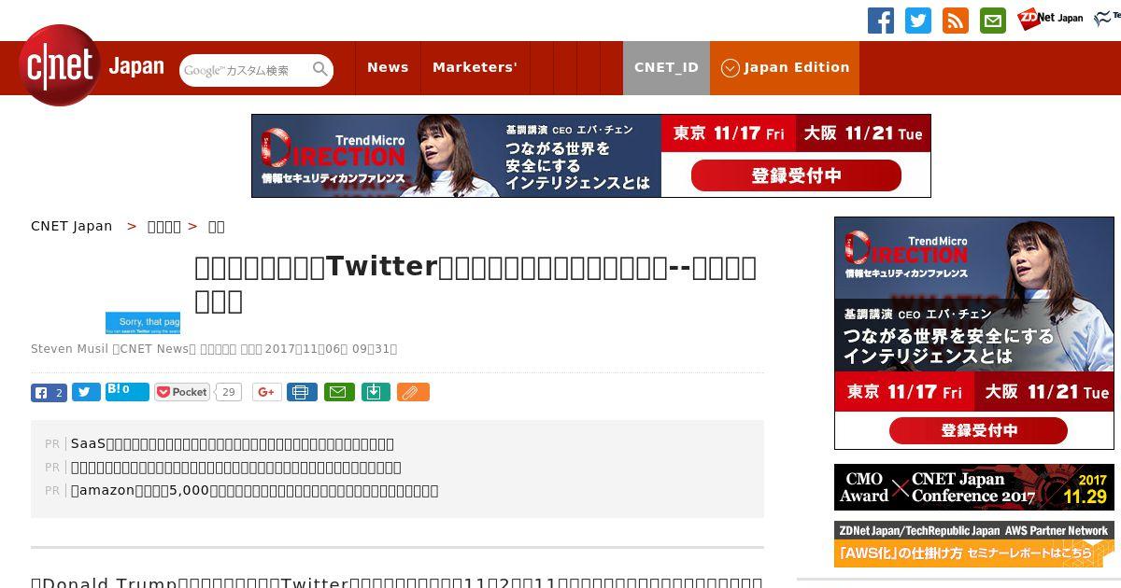Click the orange paperclip clip icon

[x=413, y=392]
